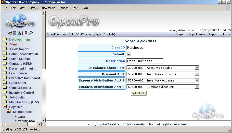Click the red exclamation mark icon

(x=22, y=33)
